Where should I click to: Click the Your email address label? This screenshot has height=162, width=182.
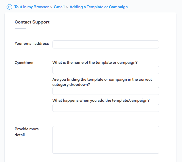point(32,44)
